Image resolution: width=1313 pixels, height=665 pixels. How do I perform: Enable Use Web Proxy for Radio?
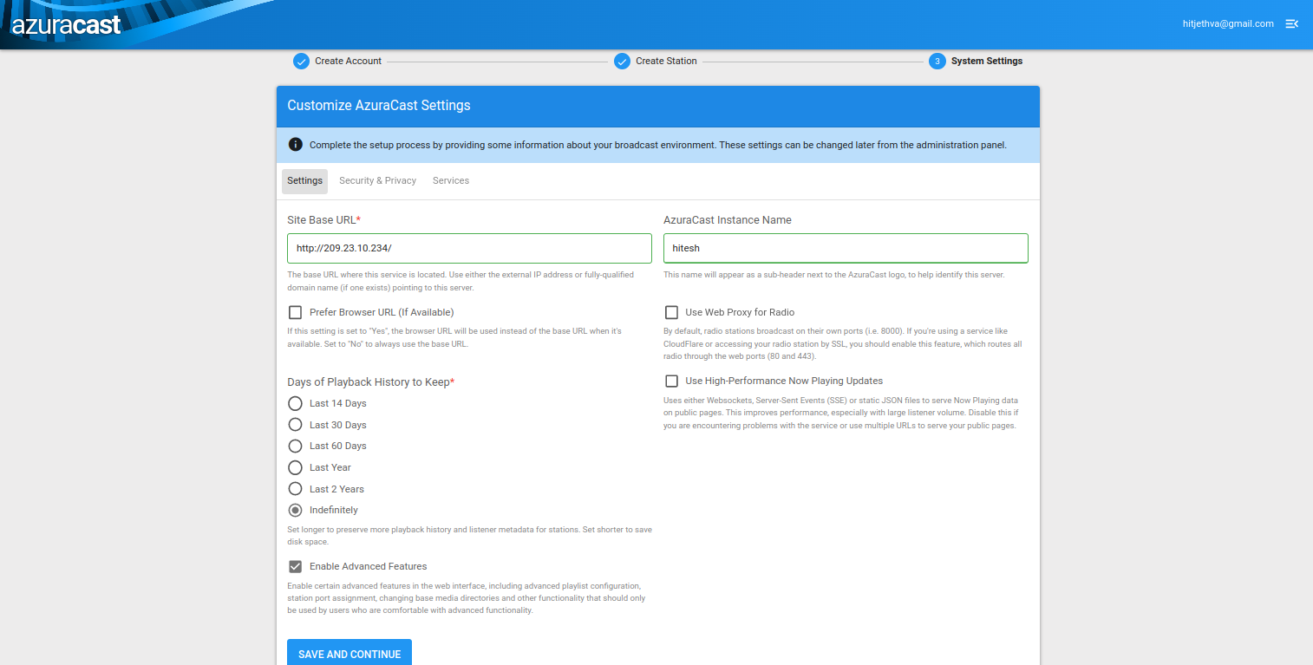(x=671, y=312)
